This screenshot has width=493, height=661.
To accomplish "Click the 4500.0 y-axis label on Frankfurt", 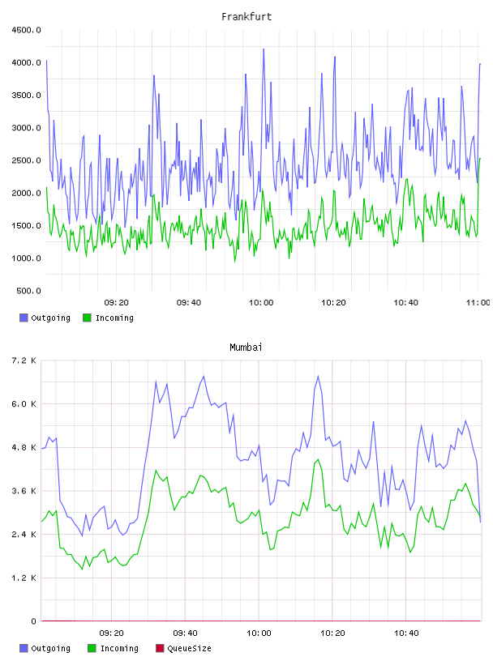I will coord(26,30).
